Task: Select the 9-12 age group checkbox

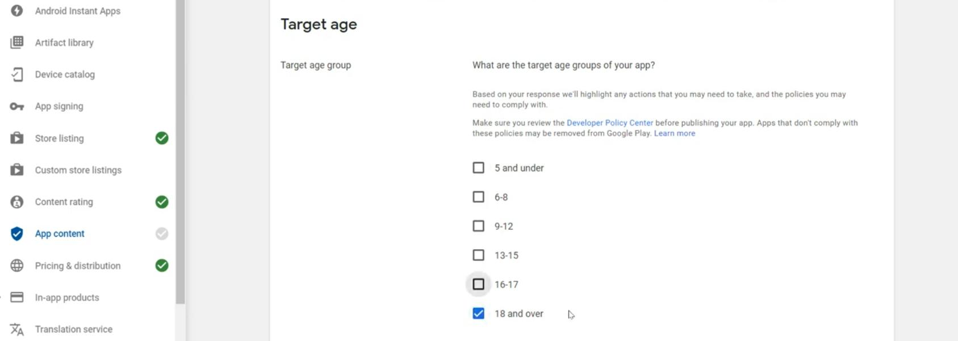Action: [479, 226]
